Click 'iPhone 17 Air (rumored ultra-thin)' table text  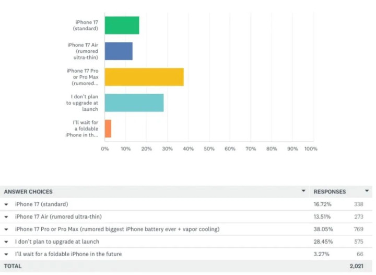pyautogui.click(x=58, y=216)
